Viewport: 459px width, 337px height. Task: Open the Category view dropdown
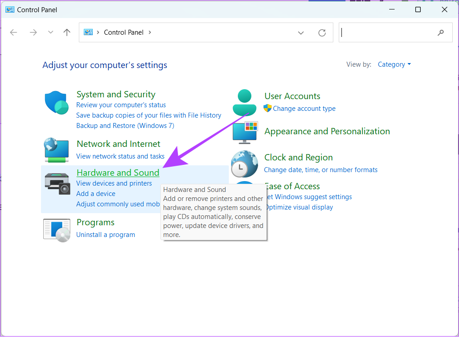(x=394, y=64)
